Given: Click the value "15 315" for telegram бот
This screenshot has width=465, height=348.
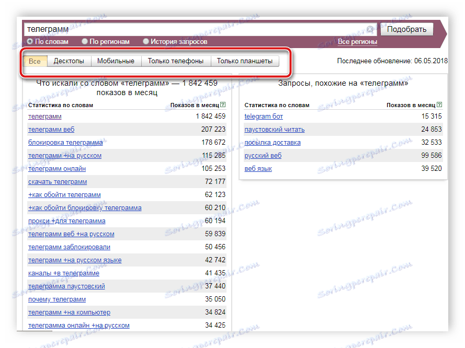Looking at the screenshot, I should pos(432,116).
